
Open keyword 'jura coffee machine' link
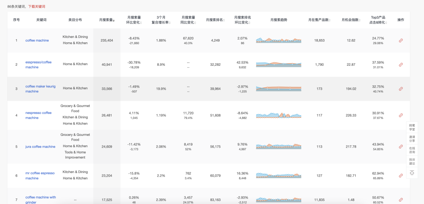click(x=40, y=146)
